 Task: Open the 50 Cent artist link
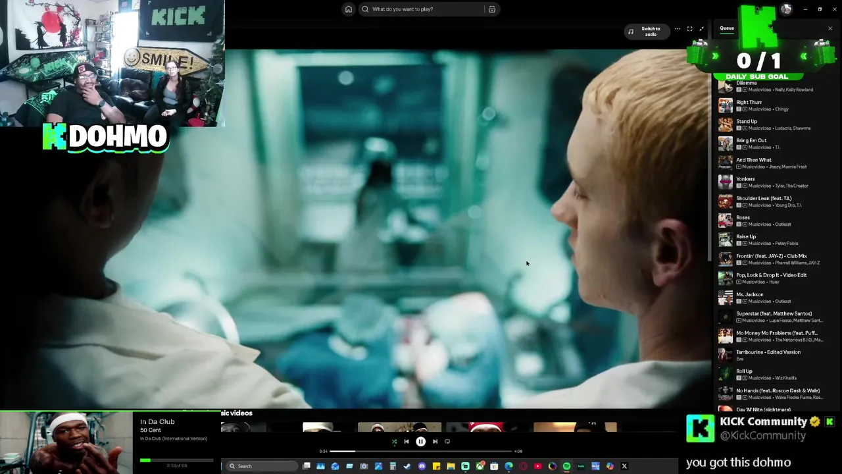click(151, 430)
